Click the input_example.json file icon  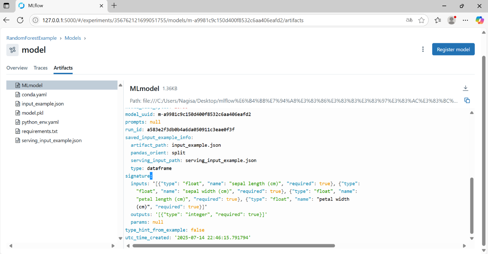pyautogui.click(x=18, y=103)
